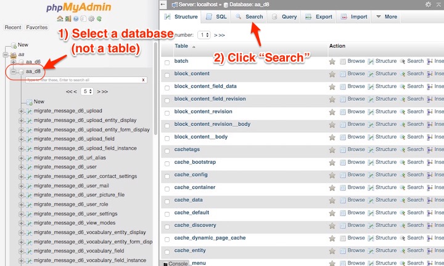Favorite the cachetags table star
444x266 pixels.
coord(332,150)
